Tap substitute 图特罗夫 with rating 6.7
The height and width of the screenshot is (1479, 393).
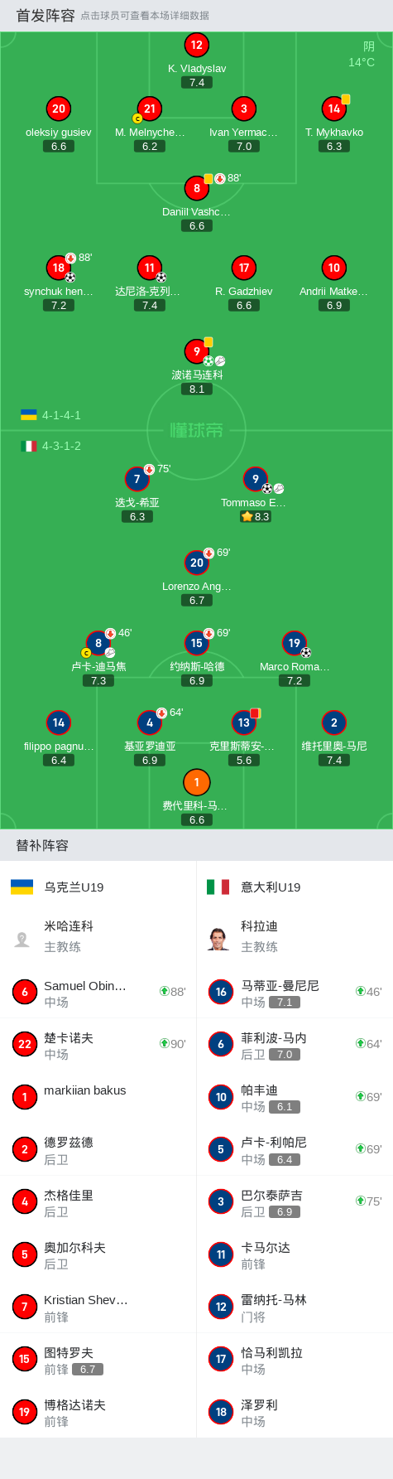98,1360
